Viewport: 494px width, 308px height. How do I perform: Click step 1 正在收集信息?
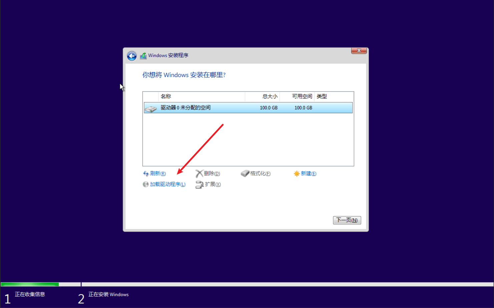29,294
